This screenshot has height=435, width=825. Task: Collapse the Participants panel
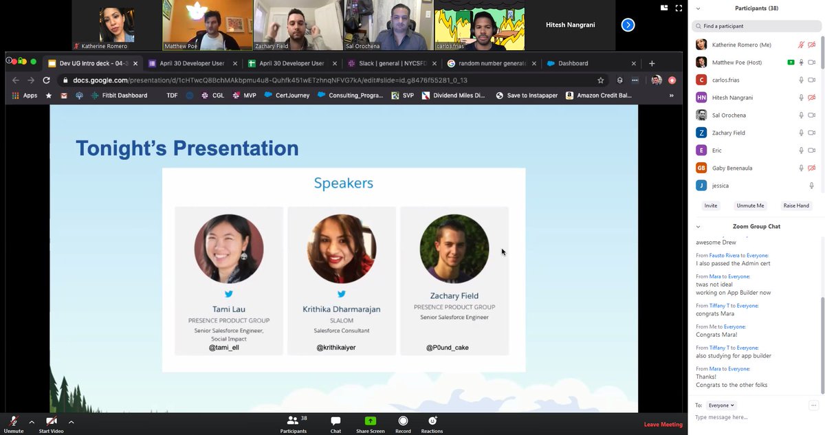point(698,8)
